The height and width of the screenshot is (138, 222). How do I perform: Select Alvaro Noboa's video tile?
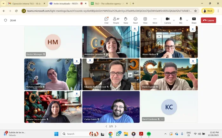point(169,42)
